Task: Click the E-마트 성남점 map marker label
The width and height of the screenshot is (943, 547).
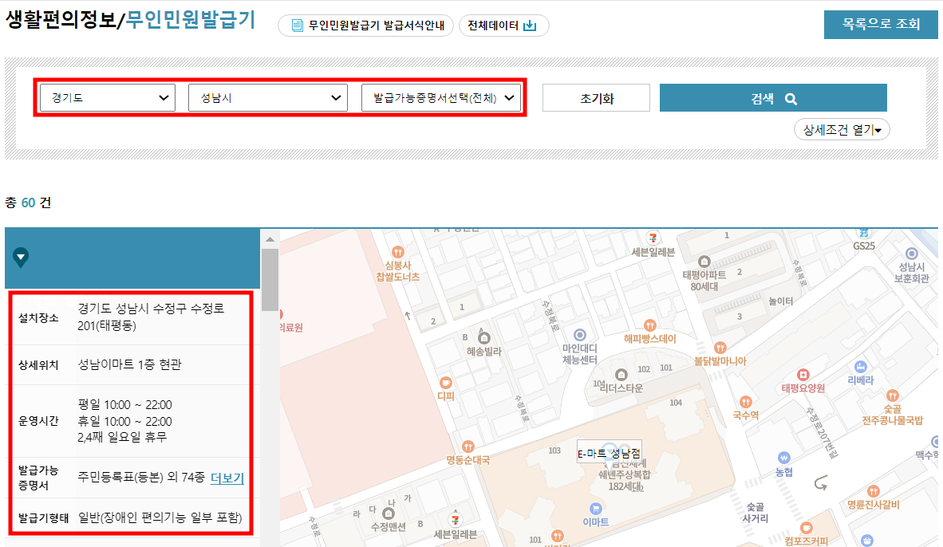Action: pyautogui.click(x=609, y=451)
